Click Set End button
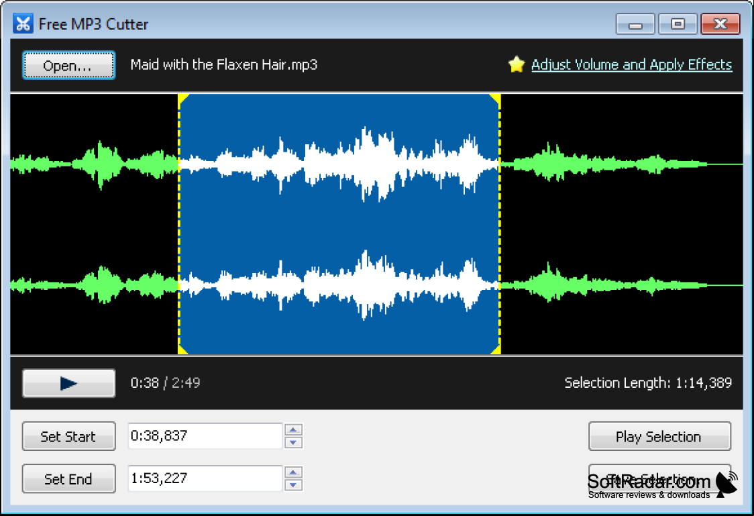754x516 pixels. pyautogui.click(x=69, y=478)
